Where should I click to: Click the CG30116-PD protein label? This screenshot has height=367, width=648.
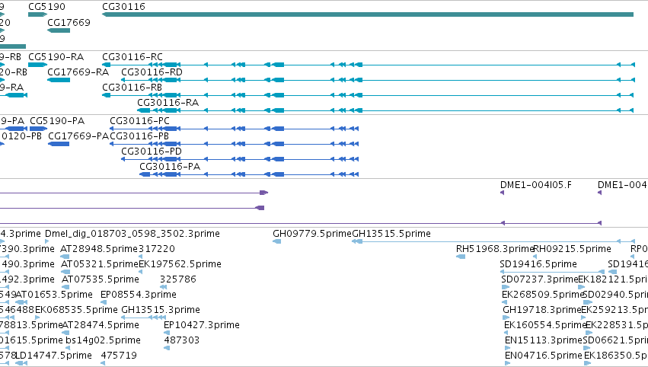[152, 152]
